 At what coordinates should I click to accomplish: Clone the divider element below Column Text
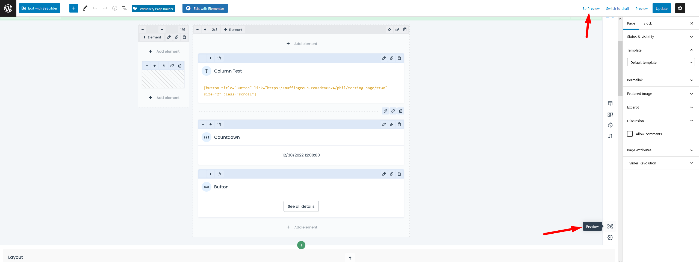point(393,111)
